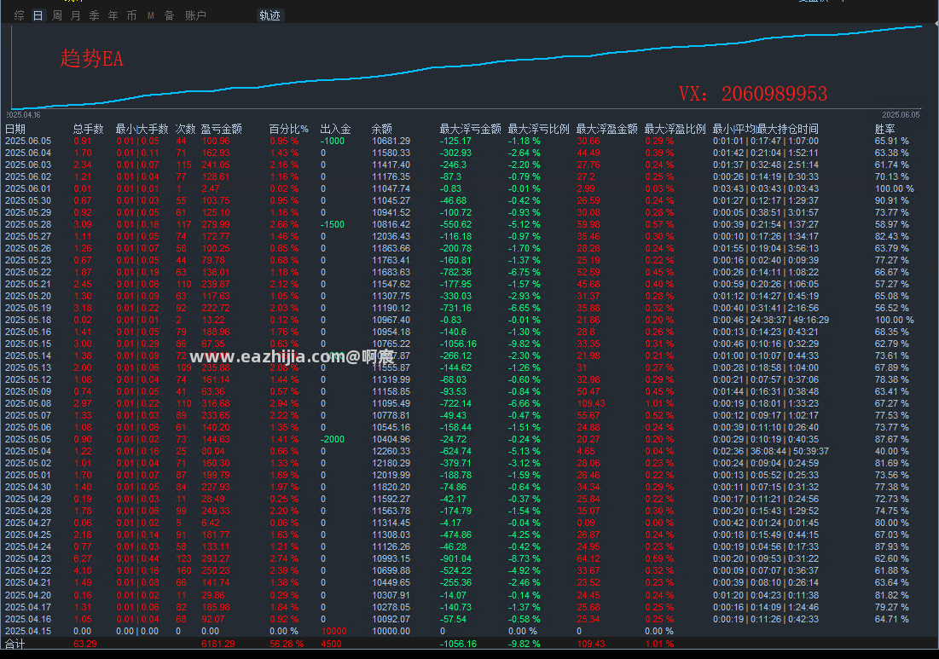Click the 最大浮盈比例 column header
Image resolution: width=939 pixels, height=659 pixels.
click(x=675, y=129)
